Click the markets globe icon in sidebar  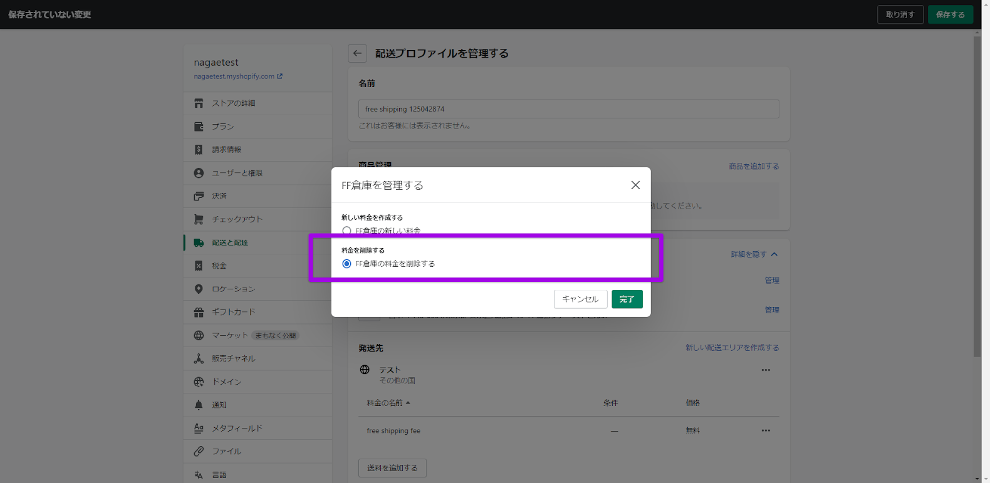[198, 336]
